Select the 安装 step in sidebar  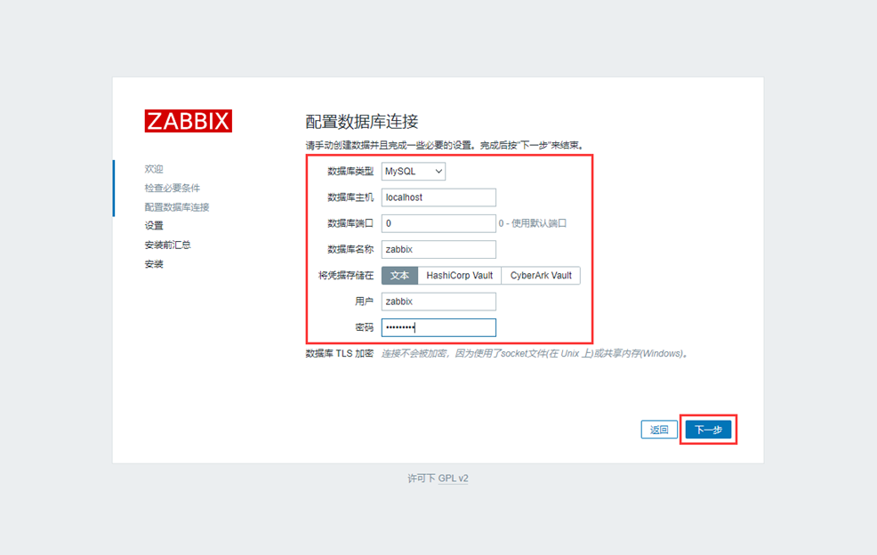pos(154,263)
